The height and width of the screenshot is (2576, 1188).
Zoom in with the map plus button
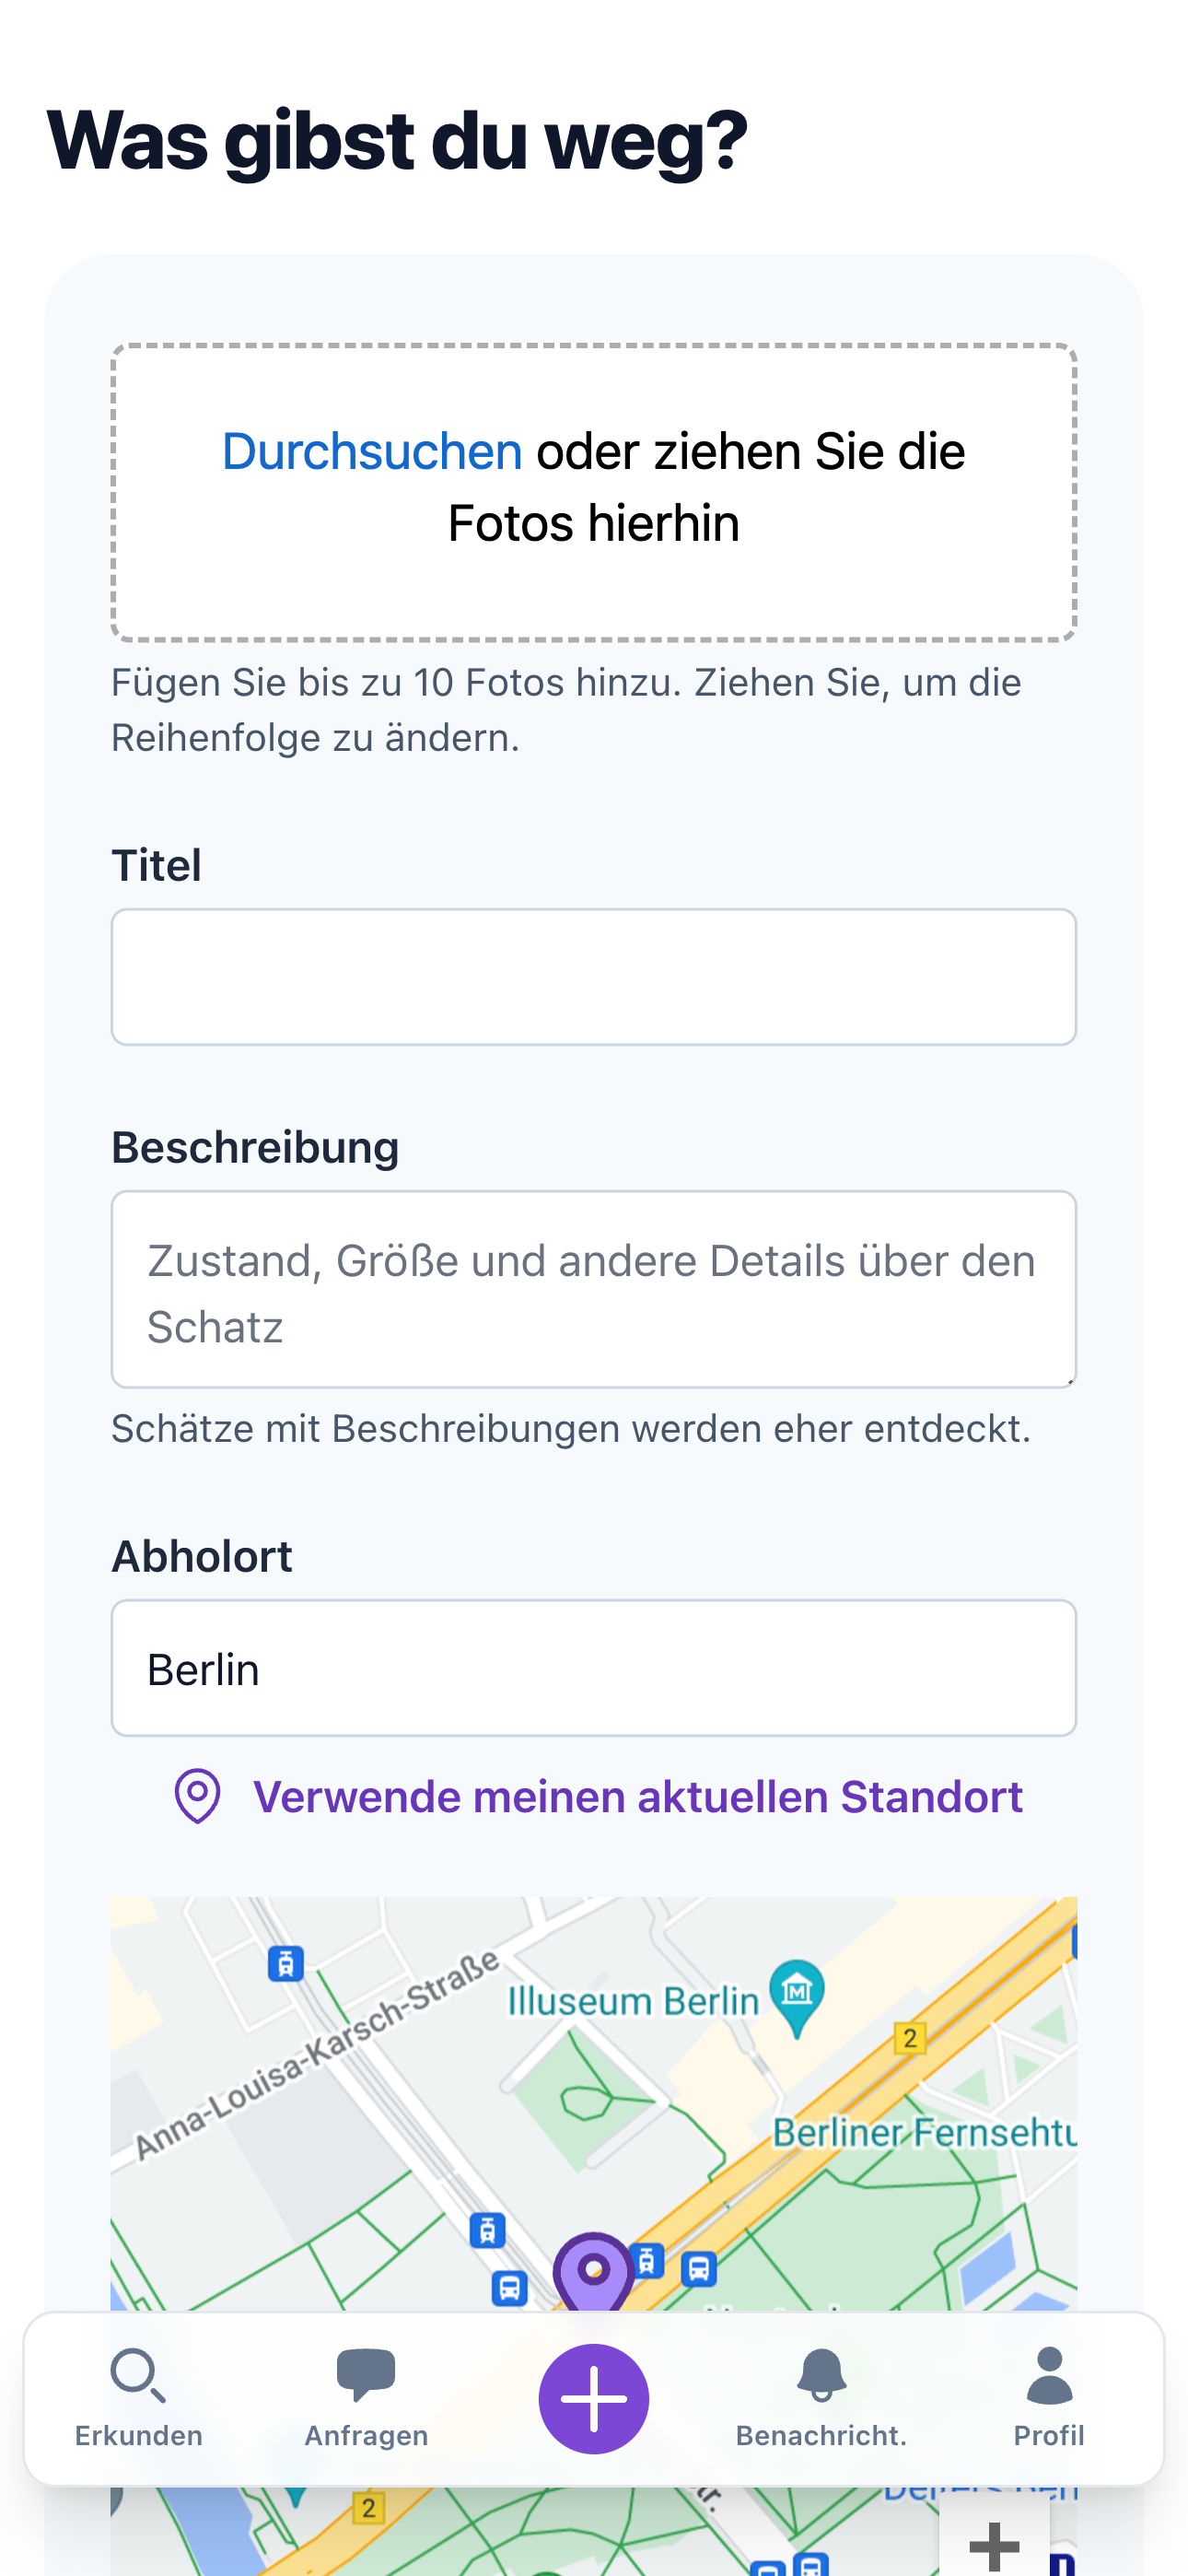coord(994,2543)
